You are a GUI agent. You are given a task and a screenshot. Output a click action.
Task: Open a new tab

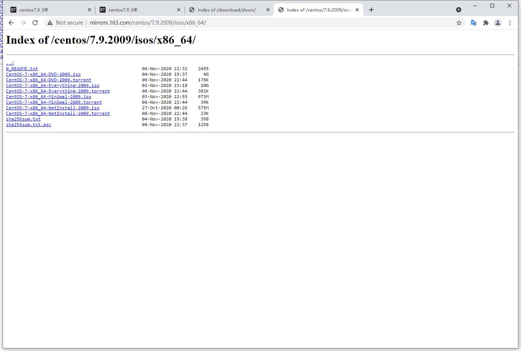tap(371, 10)
